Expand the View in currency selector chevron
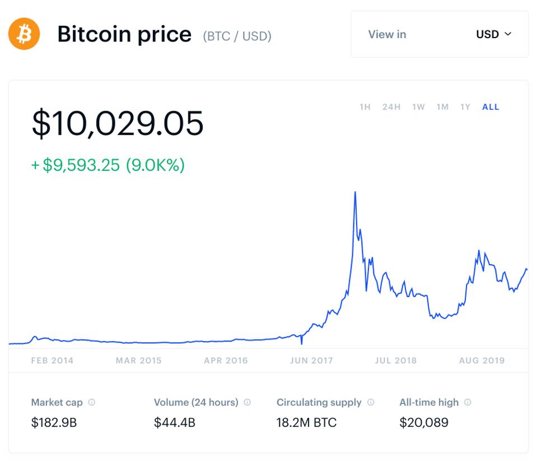 508,34
